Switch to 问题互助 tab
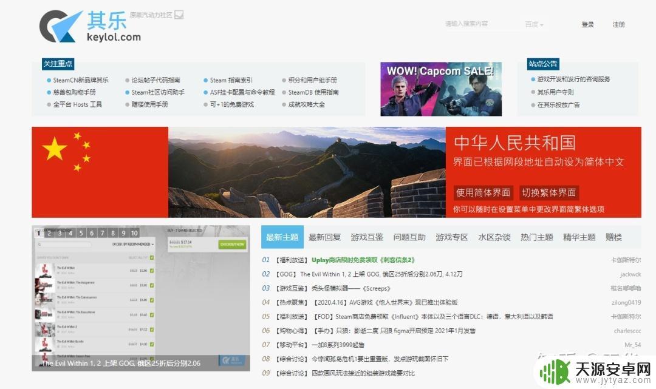The width and height of the screenshot is (656, 389). (x=409, y=237)
